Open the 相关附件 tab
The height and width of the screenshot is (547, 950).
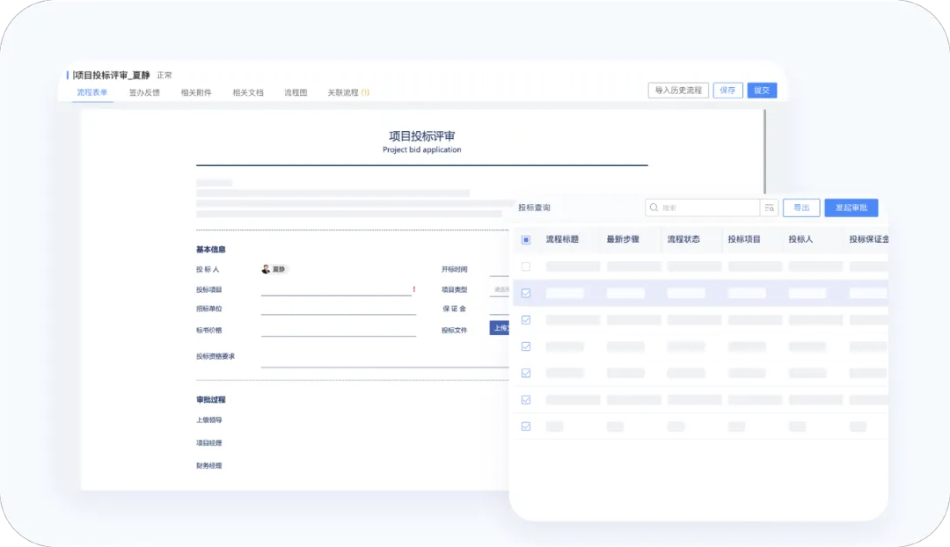(x=196, y=92)
